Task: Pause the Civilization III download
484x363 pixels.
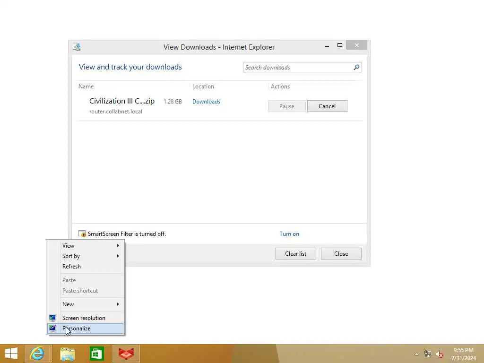Action: (287, 106)
